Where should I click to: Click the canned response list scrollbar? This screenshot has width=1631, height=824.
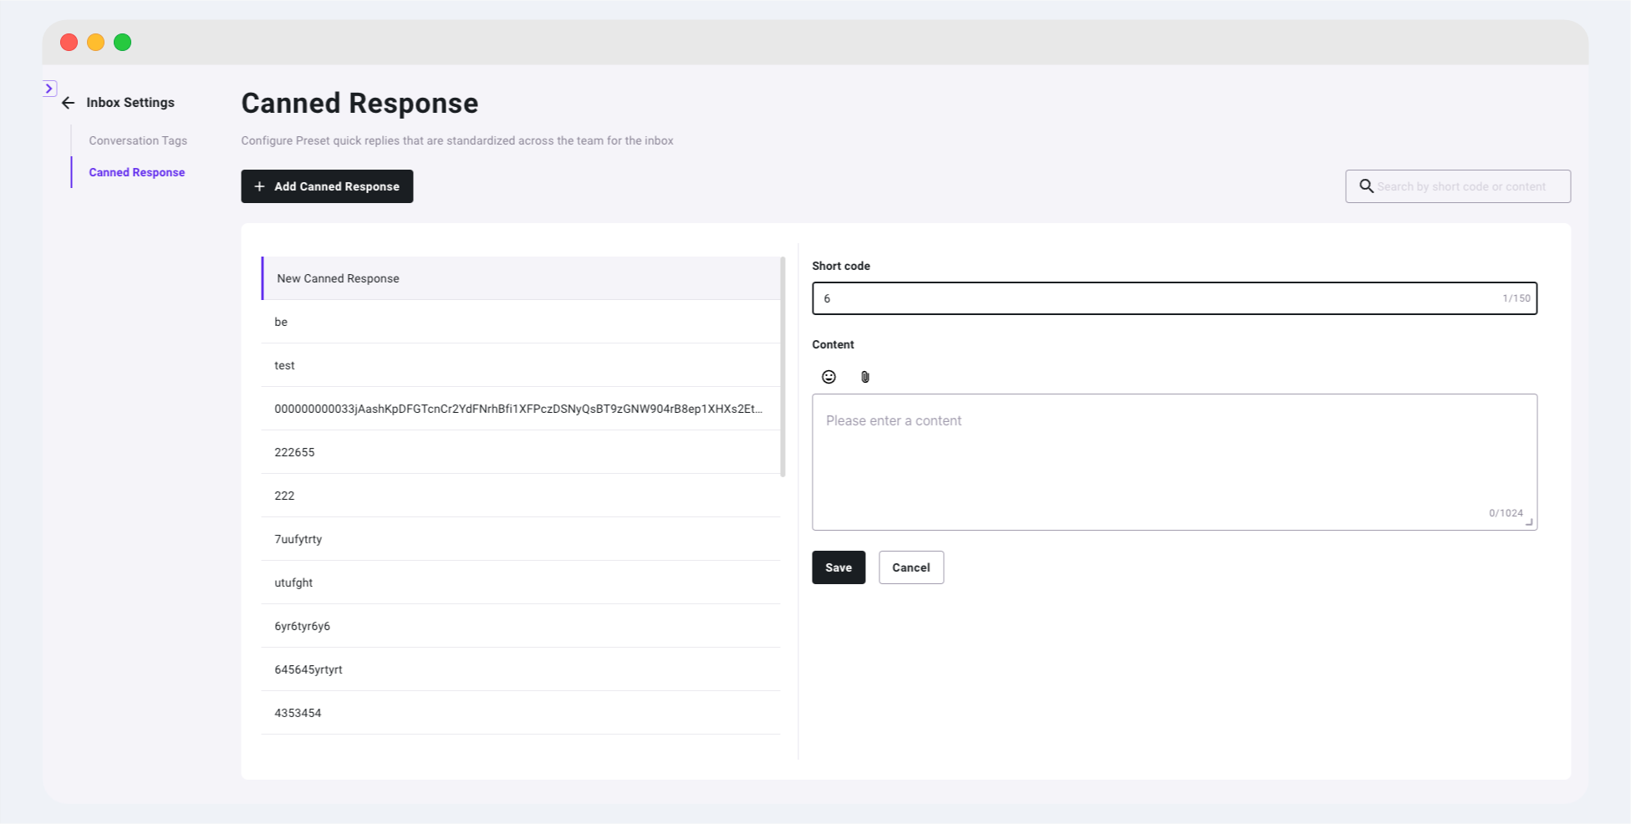[782, 368]
